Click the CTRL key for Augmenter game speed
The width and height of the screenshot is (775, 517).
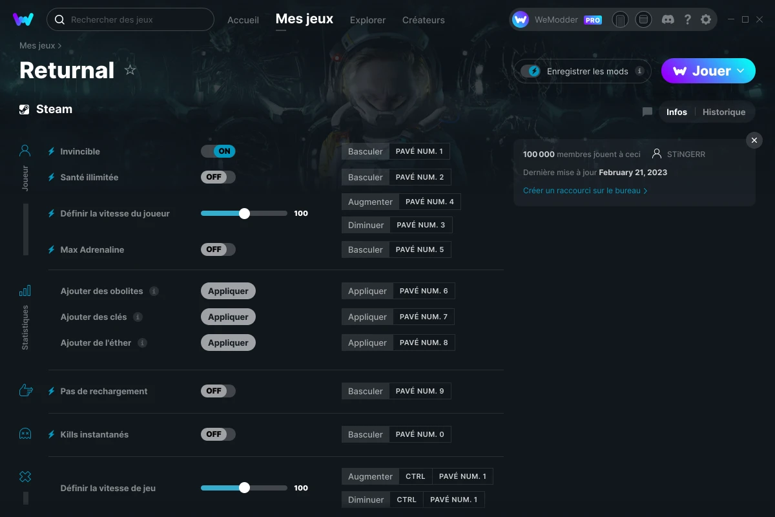click(x=415, y=476)
